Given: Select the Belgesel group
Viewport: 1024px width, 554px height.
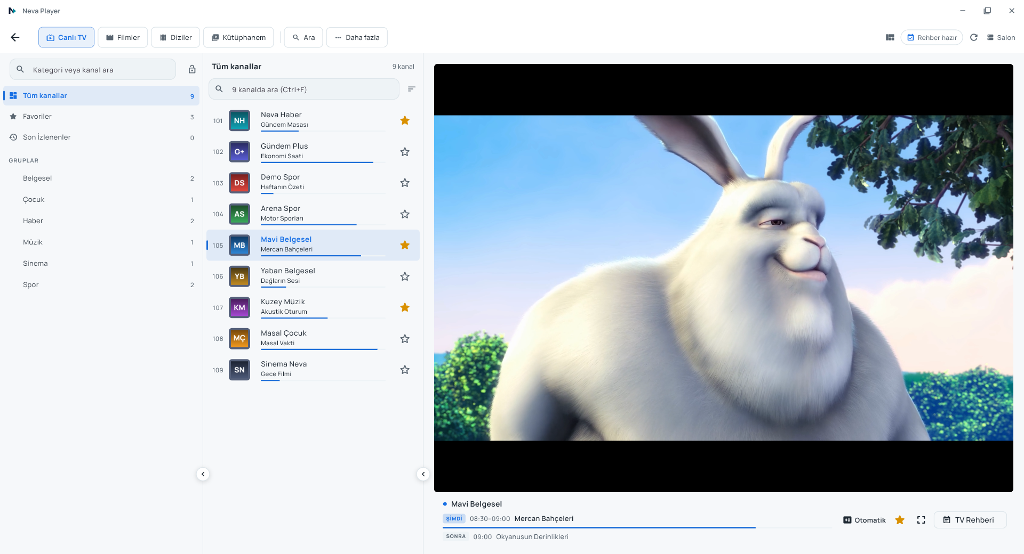Looking at the screenshot, I should [101, 178].
